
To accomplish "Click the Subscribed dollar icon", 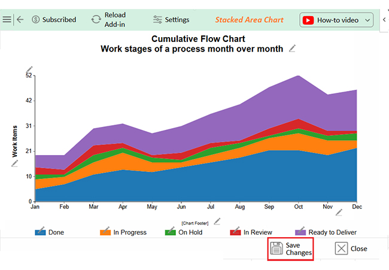I will click(x=35, y=19).
